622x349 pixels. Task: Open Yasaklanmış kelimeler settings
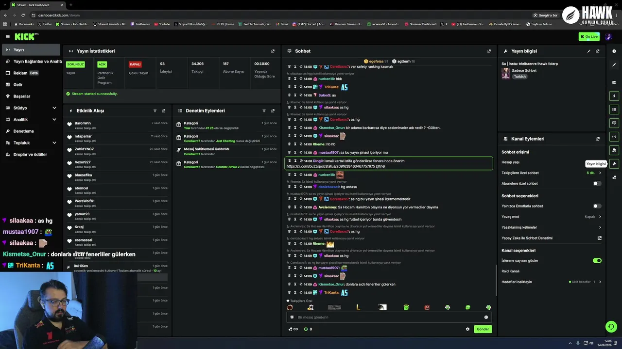point(552,227)
